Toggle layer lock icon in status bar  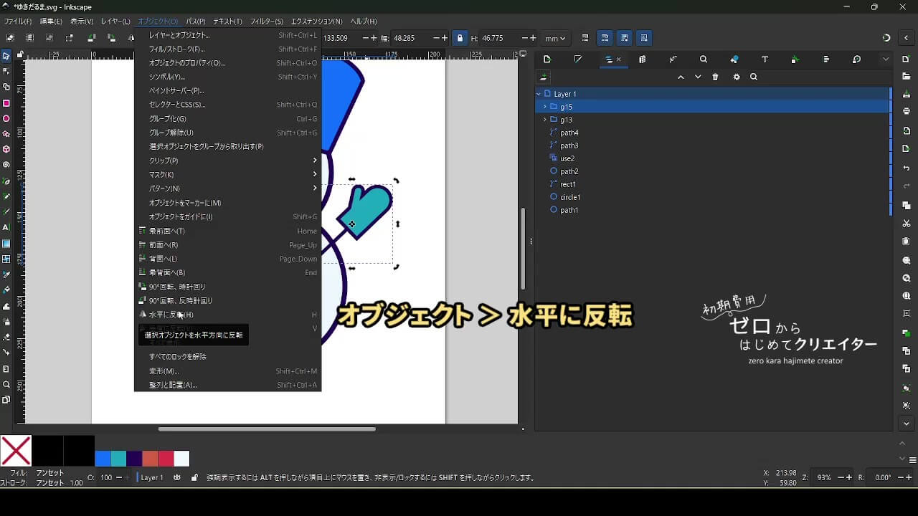point(194,477)
